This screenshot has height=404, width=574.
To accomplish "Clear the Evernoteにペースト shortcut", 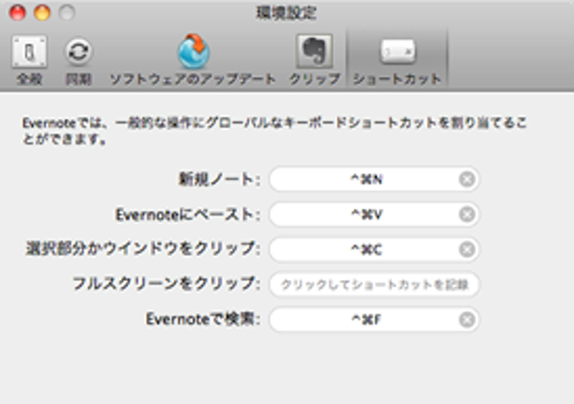I will click(467, 214).
